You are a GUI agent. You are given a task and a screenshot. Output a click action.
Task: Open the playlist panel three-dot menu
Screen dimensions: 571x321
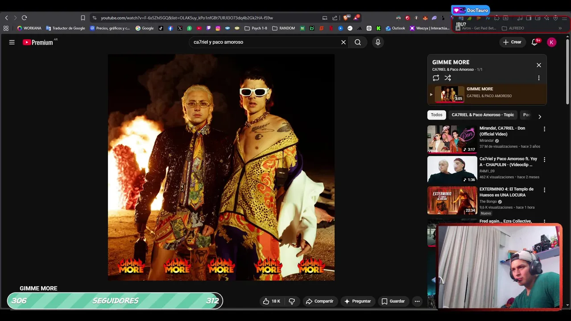[x=539, y=78]
